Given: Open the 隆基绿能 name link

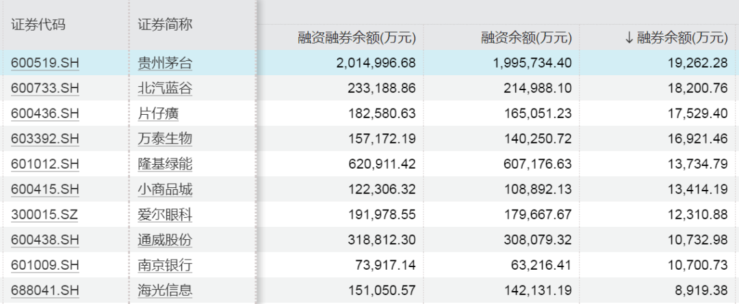Looking at the screenshot, I should 165,165.
